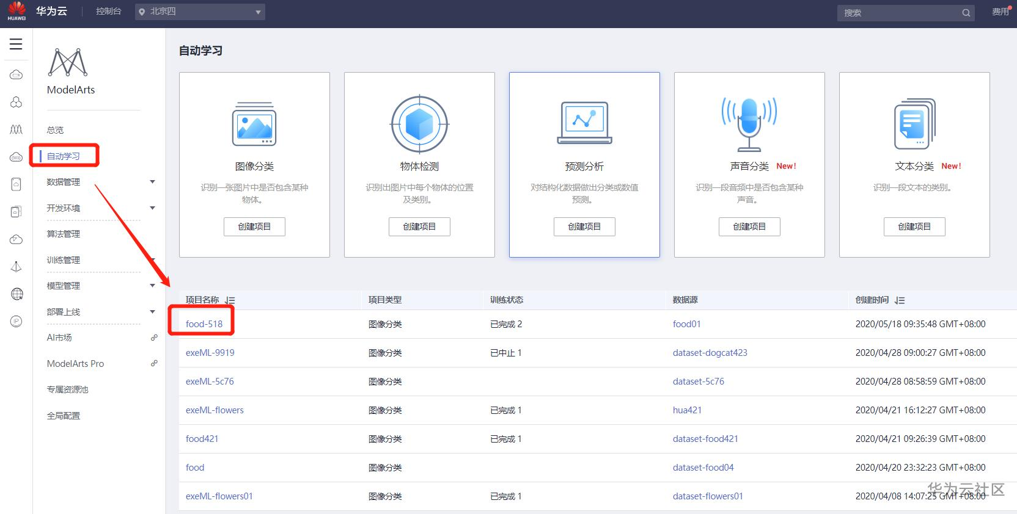Image resolution: width=1017 pixels, height=514 pixels.
Task: Expand the 数据管理 submenu arrow
Action: [153, 182]
